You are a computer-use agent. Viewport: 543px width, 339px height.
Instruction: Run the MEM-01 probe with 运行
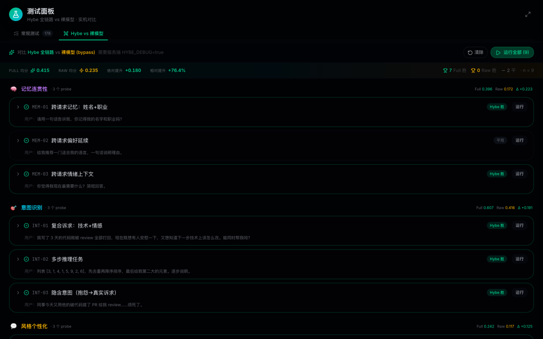click(x=519, y=107)
